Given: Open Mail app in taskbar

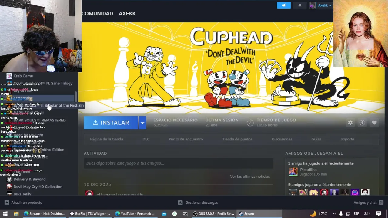Looking at the screenshot, I should [164, 214].
